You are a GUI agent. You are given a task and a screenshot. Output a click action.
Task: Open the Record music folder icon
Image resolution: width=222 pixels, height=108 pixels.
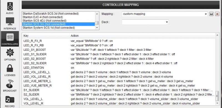[x=10, y=99]
